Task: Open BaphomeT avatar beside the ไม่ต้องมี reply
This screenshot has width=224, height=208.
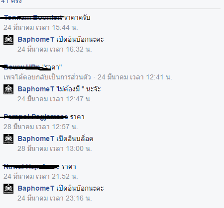Action: [x=8, y=89]
